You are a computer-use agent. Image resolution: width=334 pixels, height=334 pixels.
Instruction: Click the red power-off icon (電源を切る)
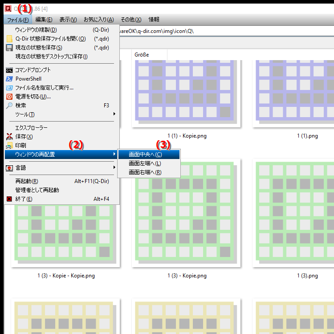click(9, 97)
